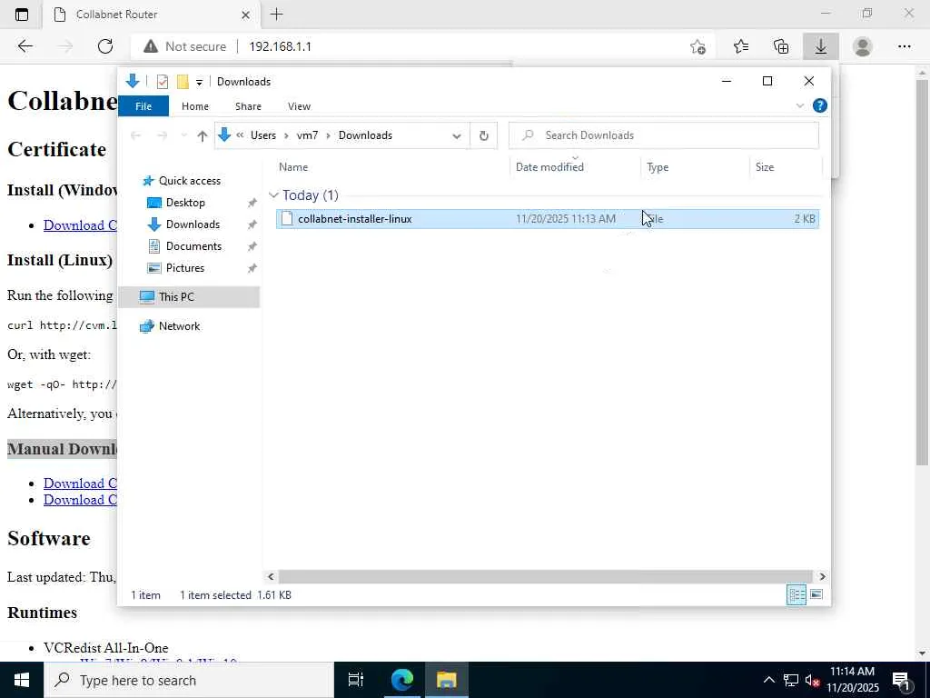Click the Not secure warning icon

(151, 46)
